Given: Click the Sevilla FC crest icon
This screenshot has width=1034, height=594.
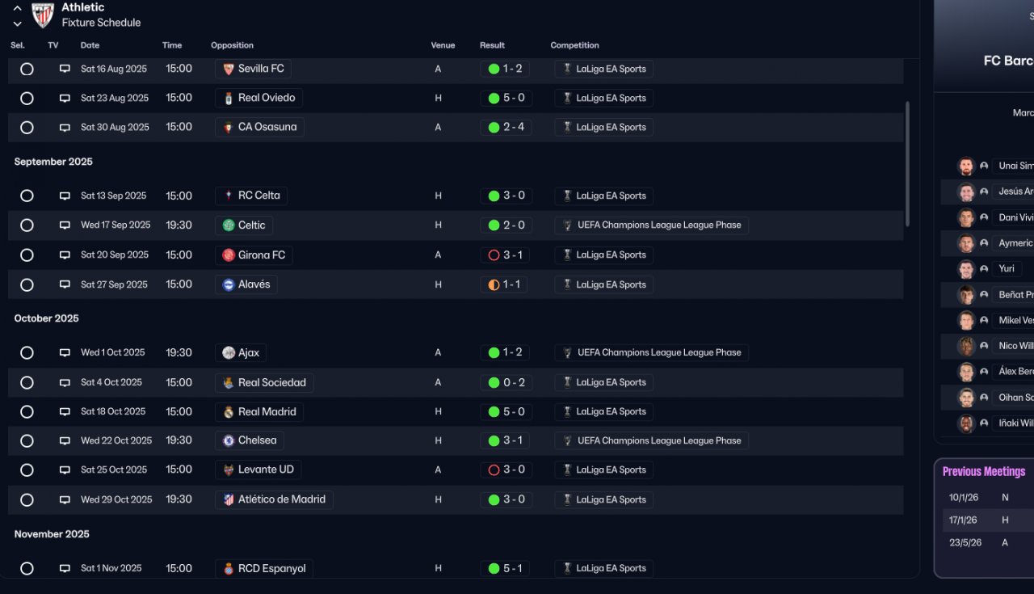Looking at the screenshot, I should pos(229,70).
